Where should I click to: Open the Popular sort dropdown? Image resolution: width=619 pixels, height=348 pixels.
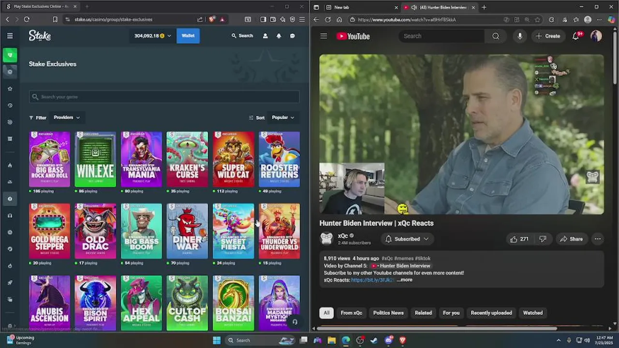pos(283,117)
